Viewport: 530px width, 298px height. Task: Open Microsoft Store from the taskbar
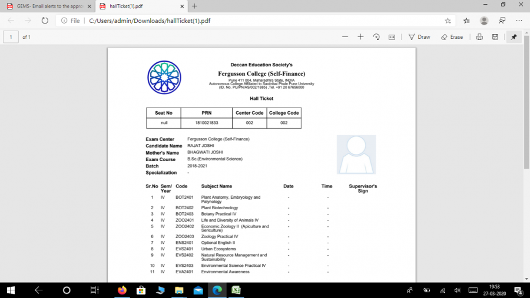click(x=141, y=290)
